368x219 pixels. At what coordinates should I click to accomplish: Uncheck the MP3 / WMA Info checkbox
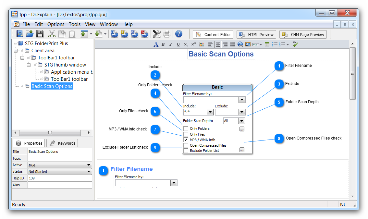[186, 140]
